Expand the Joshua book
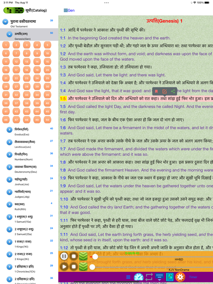 pos(9,179)
